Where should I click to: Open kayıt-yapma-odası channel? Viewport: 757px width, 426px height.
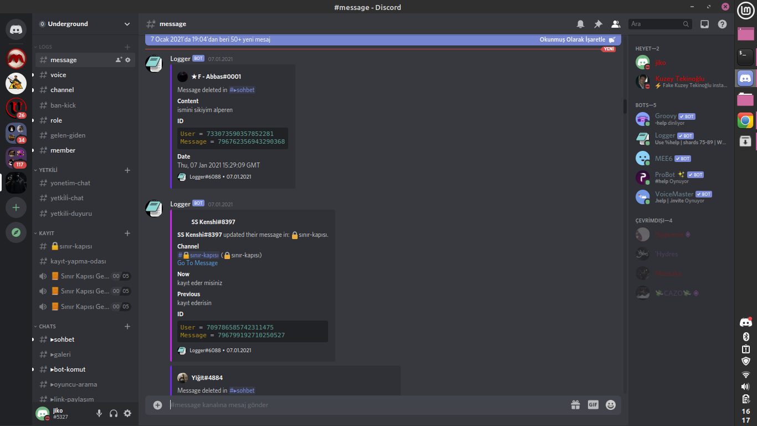(85, 261)
